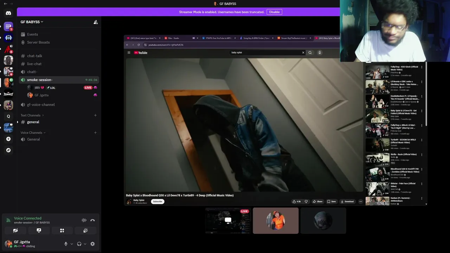Search YouTube by voice microphone
The width and height of the screenshot is (450, 253).
[320, 53]
